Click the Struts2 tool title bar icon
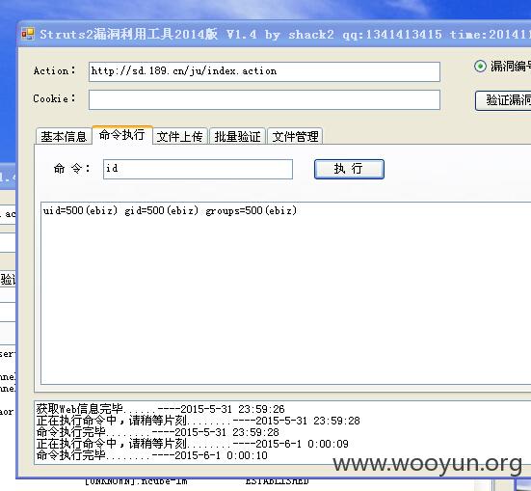531x491 pixels. 28,34
